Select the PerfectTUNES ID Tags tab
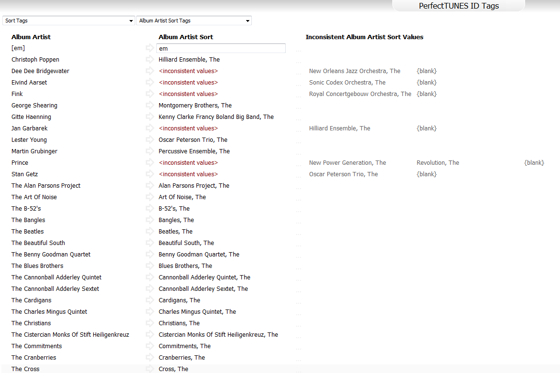The width and height of the screenshot is (560, 373). (x=458, y=6)
